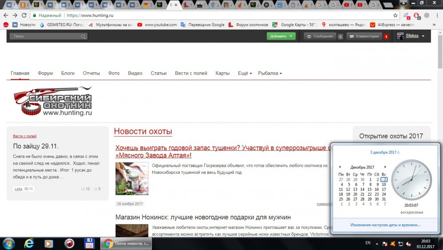
Task: Open the Сообщения messages button
Action: coord(319,36)
